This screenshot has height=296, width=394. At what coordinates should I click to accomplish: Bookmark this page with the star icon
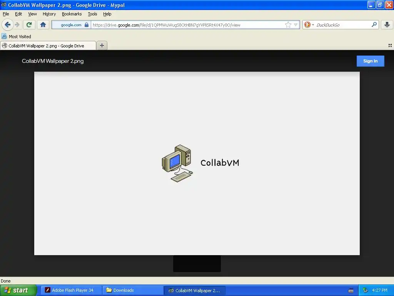coord(288,25)
